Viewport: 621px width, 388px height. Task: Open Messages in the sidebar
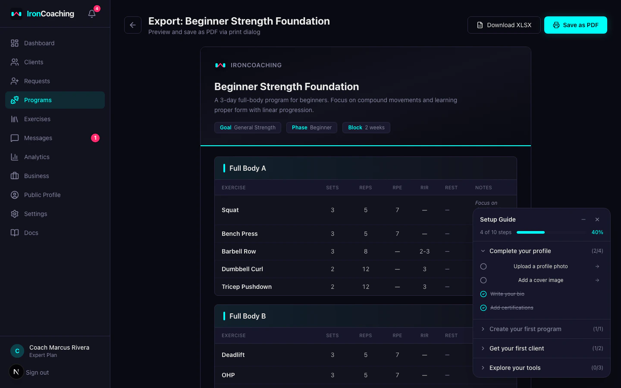point(55,138)
